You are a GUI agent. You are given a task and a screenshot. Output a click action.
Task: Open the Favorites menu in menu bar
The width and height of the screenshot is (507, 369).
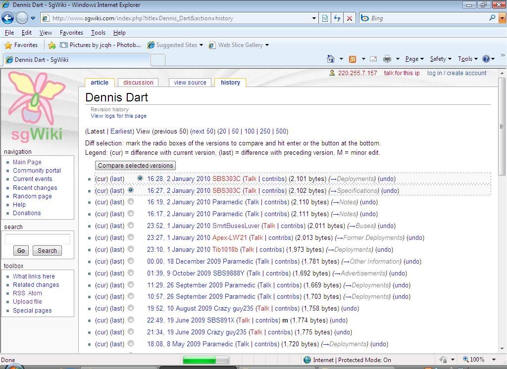pos(71,33)
